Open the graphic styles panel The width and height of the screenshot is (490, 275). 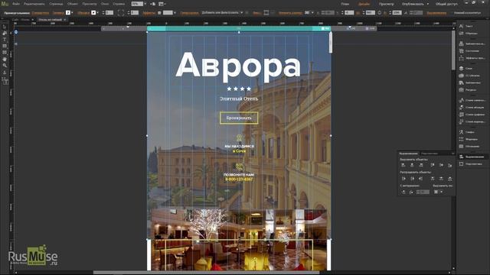click(x=472, y=115)
